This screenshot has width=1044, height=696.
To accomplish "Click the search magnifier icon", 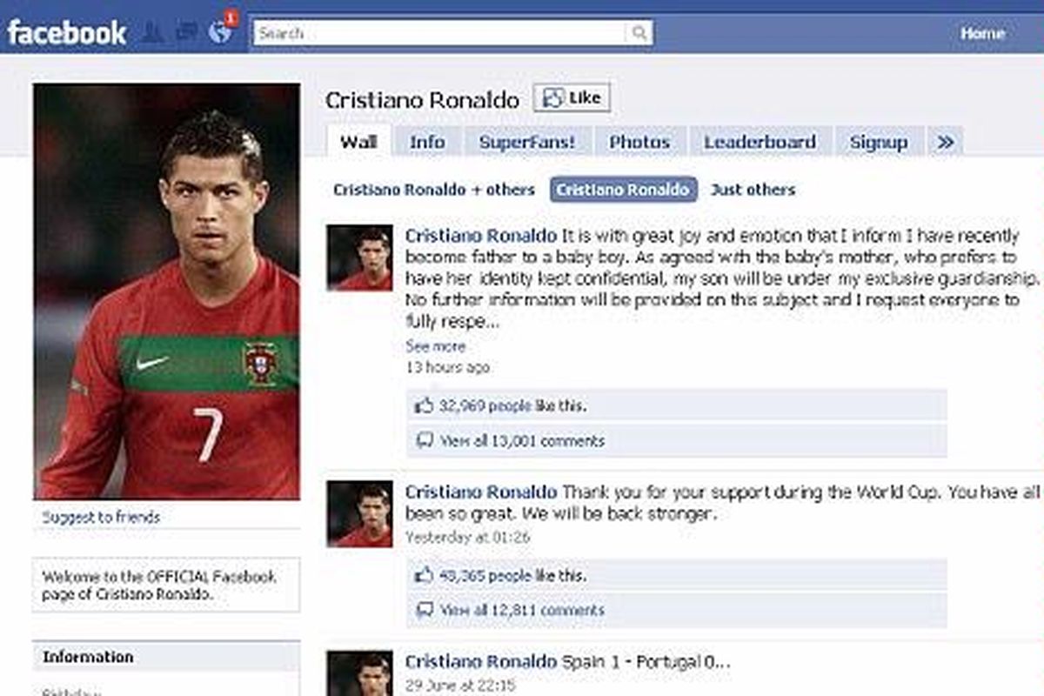I will pos(639,33).
